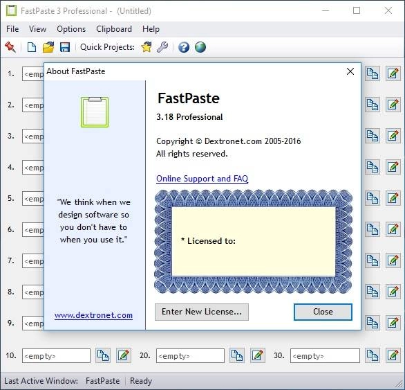The height and width of the screenshot is (390, 405).
Task: Click the blue question mark help icon
Action: pos(184,47)
